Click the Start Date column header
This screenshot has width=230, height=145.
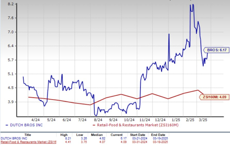click(138, 135)
